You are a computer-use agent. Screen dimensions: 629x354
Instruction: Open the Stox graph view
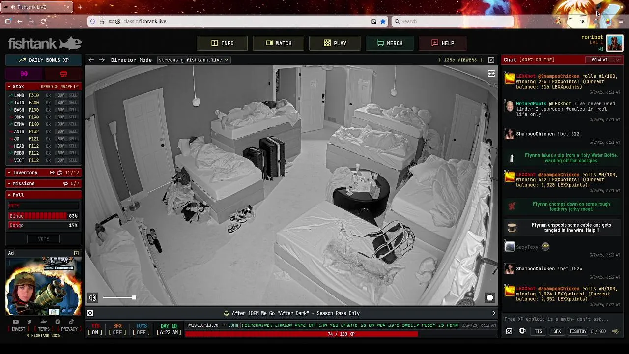69,87
